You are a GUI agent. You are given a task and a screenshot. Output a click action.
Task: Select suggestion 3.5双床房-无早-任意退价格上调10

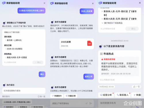(17, 102)
